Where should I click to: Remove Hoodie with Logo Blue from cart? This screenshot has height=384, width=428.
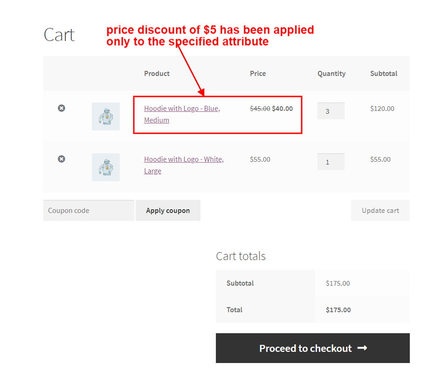click(61, 108)
